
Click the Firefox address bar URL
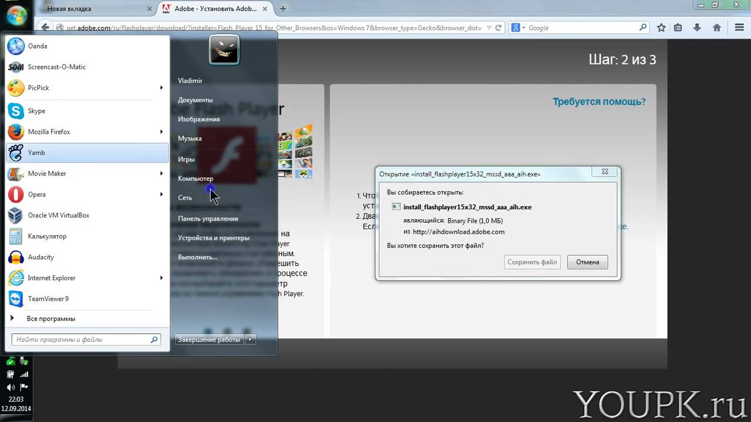(274, 28)
